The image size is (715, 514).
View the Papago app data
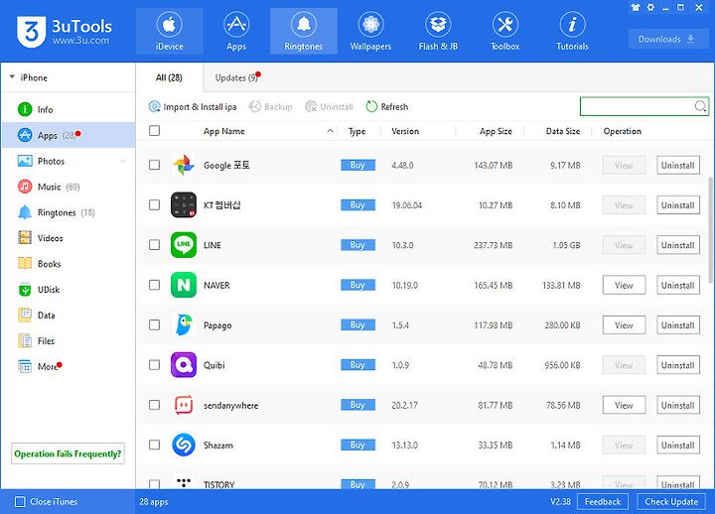click(x=624, y=325)
